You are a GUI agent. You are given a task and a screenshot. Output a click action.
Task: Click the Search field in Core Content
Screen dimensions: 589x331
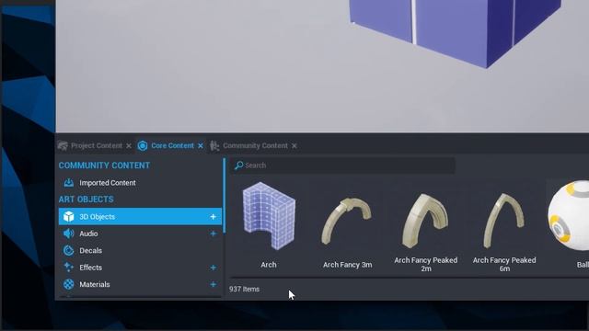(342, 165)
